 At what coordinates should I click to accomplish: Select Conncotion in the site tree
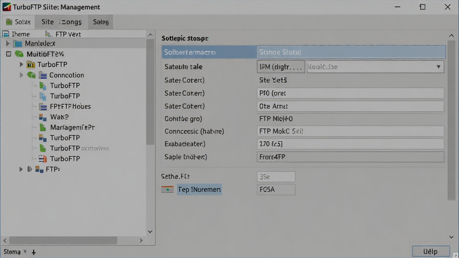click(66, 75)
